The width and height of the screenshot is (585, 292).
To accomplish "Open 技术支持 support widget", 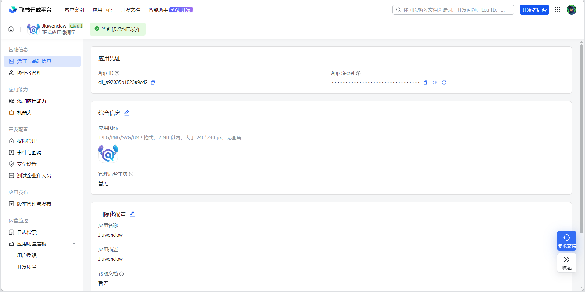I will pyautogui.click(x=567, y=241).
